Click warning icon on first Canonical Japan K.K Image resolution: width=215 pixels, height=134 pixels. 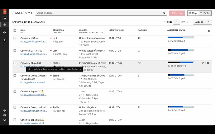[42, 91]
